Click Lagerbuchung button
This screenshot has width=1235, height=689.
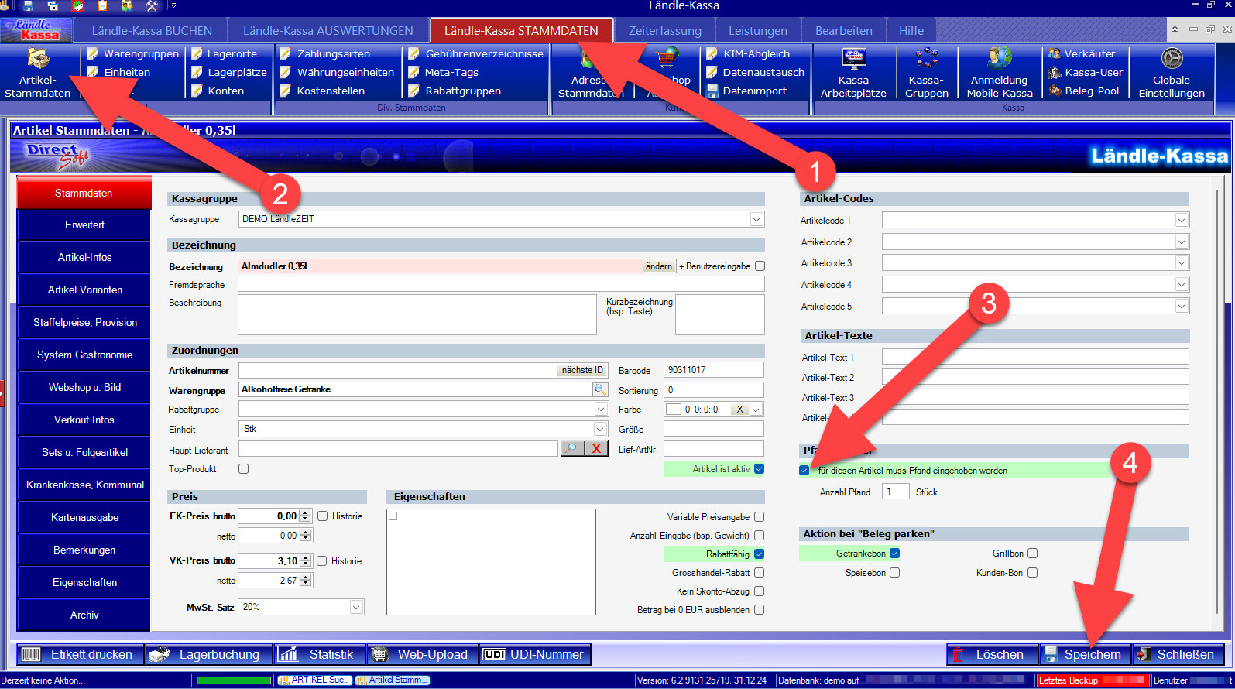point(209,655)
